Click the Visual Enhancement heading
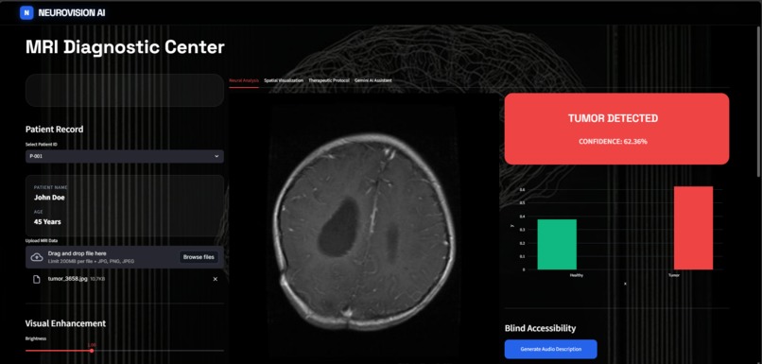 65,323
